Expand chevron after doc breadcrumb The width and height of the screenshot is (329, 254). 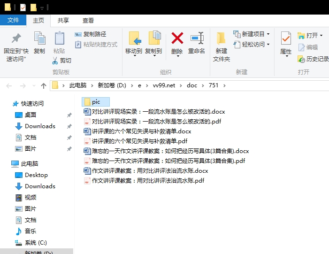(x=203, y=85)
